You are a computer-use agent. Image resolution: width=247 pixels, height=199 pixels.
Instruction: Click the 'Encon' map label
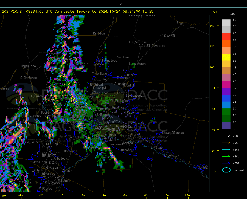pyautogui.click(x=181, y=23)
